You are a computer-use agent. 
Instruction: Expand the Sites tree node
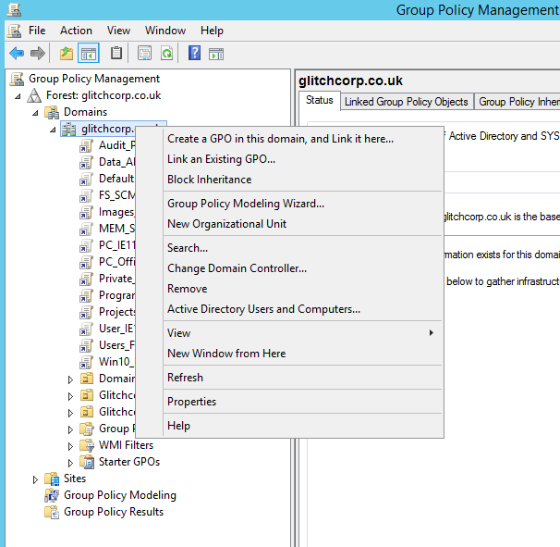36,479
